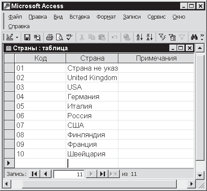
Task: Open the Файл menu
Action: point(15,17)
